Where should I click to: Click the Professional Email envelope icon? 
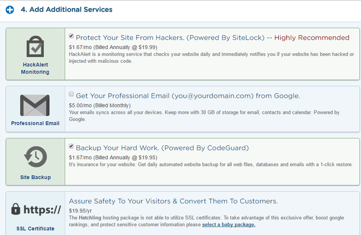pyautogui.click(x=35, y=105)
